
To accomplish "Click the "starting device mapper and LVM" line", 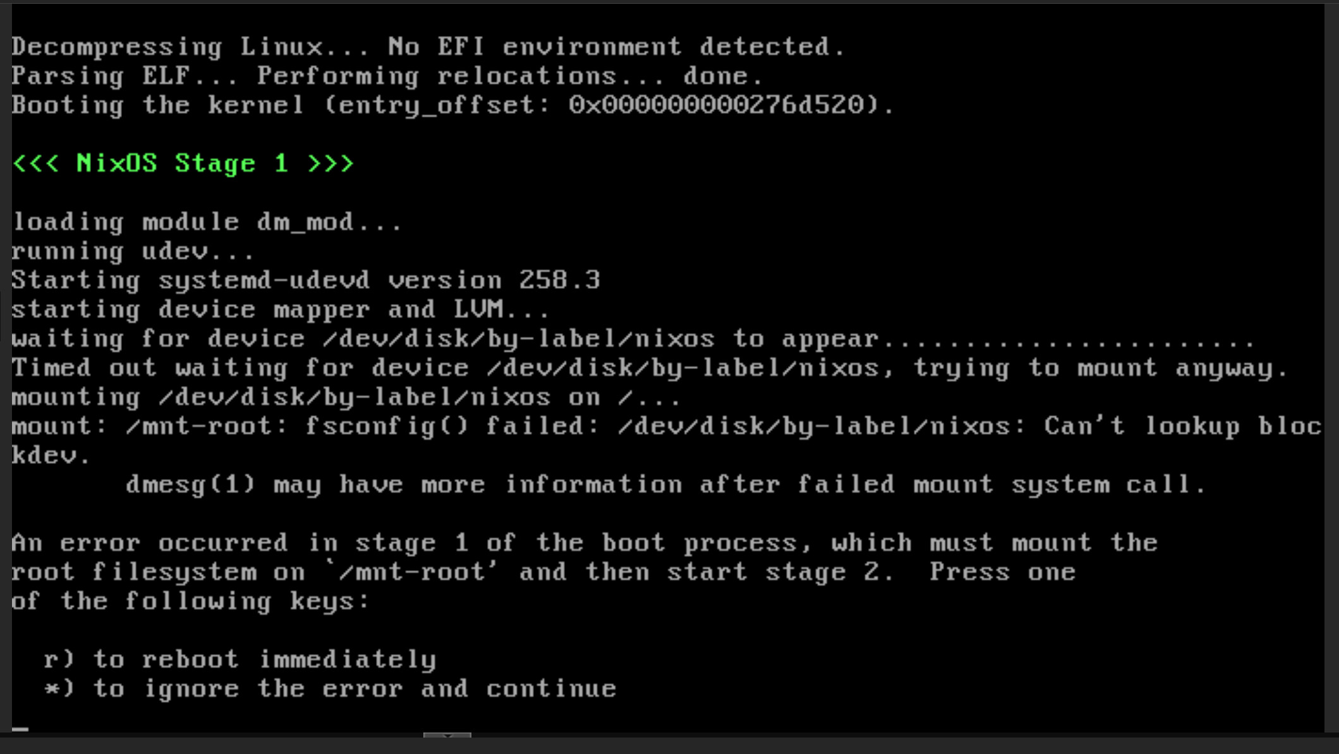I will click(280, 310).
